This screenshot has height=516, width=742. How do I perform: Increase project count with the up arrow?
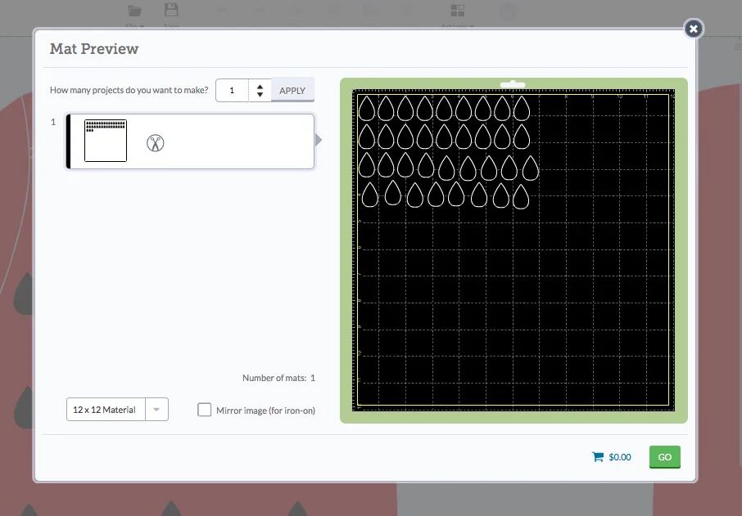coord(260,87)
